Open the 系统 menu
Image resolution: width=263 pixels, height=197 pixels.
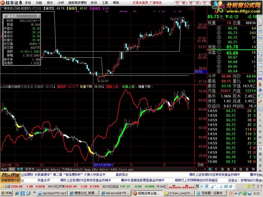[28, 3]
